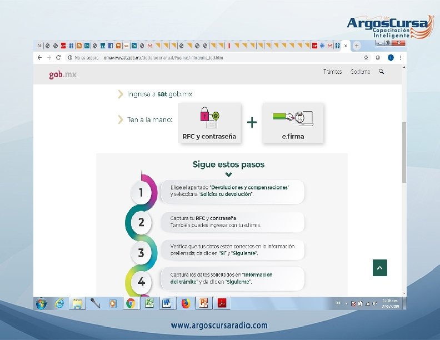The width and height of the screenshot is (440, 340).
Task: Click the volume speaker tray icon
Action: point(374,303)
